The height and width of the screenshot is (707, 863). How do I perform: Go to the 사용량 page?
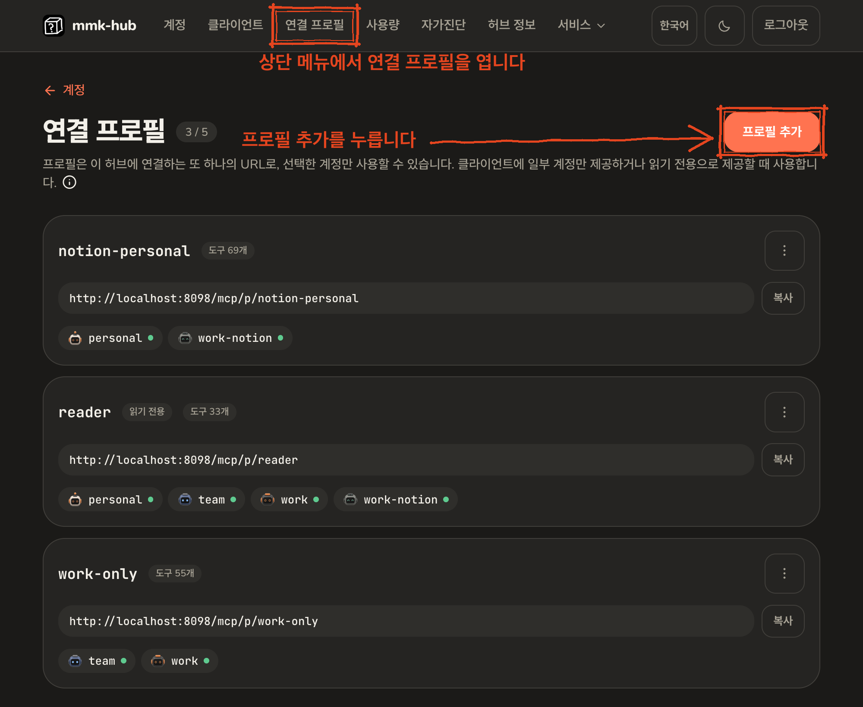[383, 25]
